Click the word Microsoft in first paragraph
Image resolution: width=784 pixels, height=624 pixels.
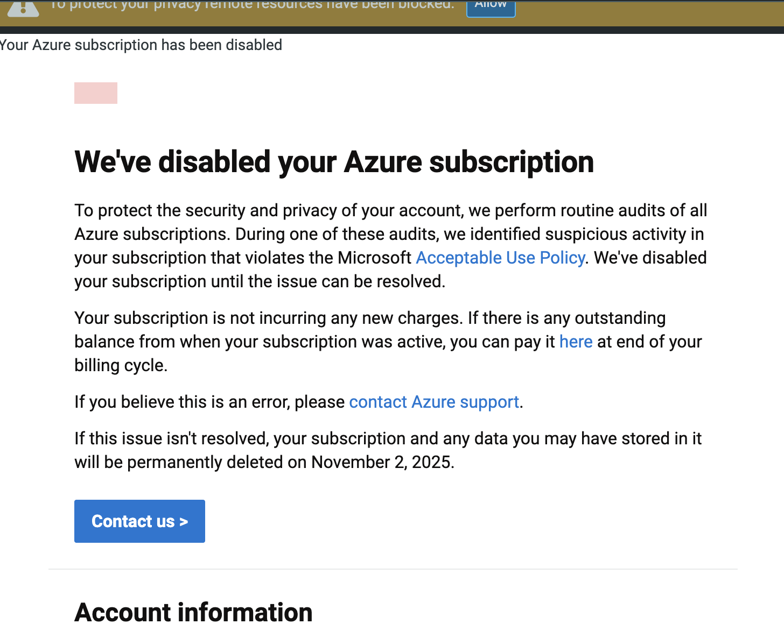tap(375, 258)
